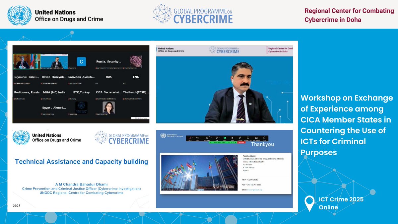Click the '2025' label on the slide

coord(17,206)
